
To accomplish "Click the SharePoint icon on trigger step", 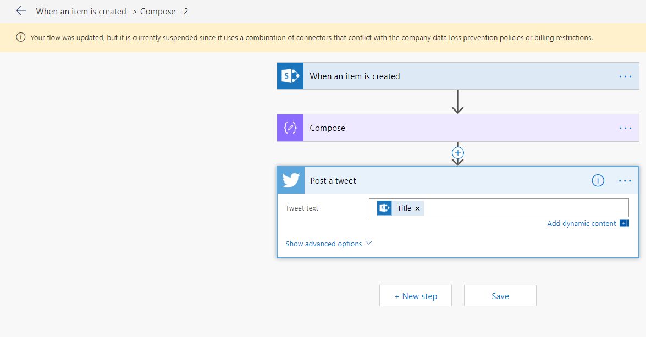I will [290, 76].
